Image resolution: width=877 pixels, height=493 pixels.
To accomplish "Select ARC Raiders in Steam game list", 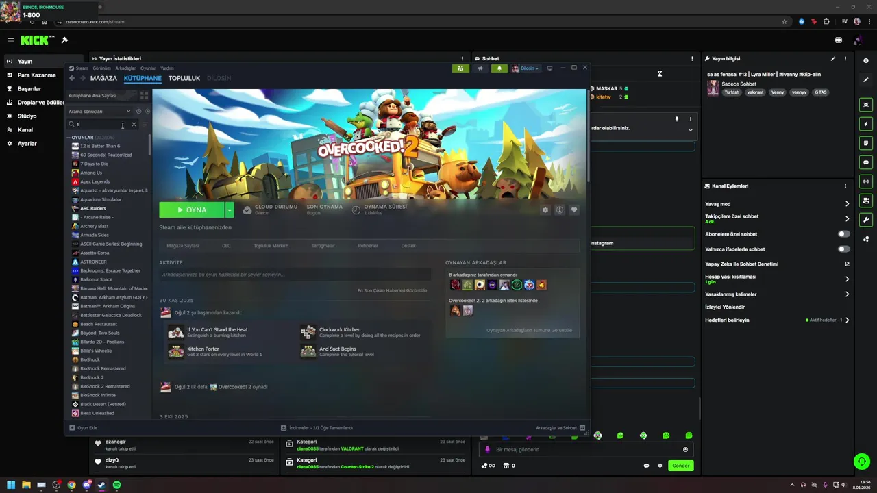I will (93, 208).
